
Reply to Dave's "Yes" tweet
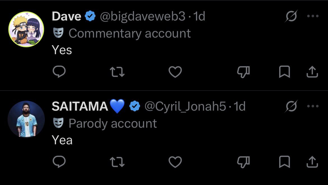coord(59,72)
